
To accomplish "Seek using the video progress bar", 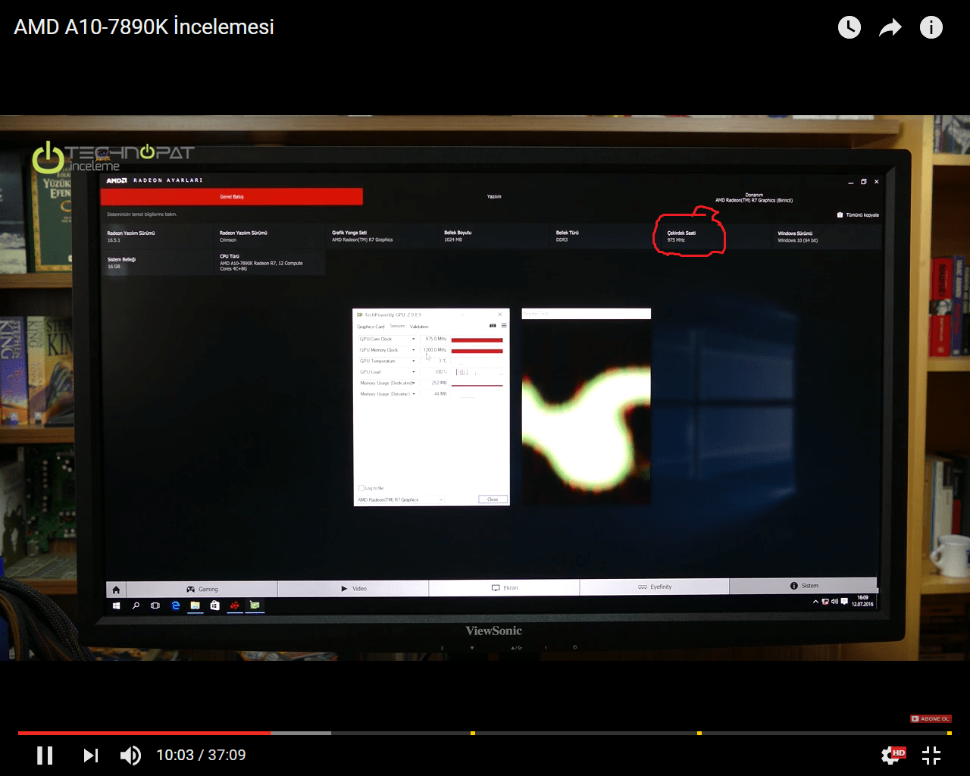I will tap(485, 733).
